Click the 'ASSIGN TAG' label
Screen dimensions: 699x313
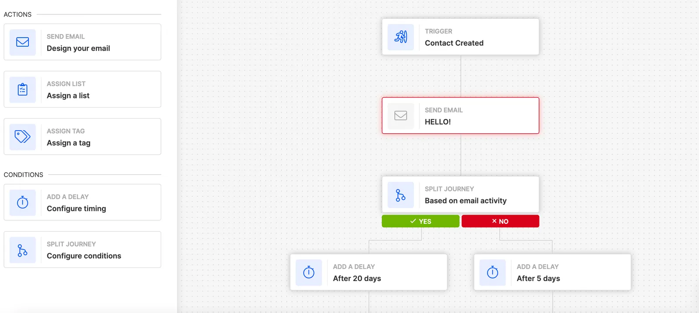(x=66, y=131)
